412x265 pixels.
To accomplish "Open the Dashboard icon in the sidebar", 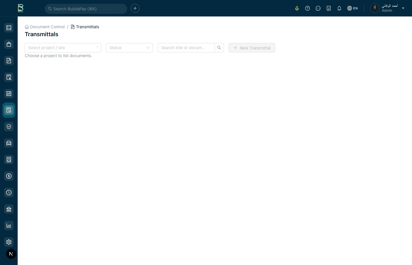I will (x=9, y=27).
